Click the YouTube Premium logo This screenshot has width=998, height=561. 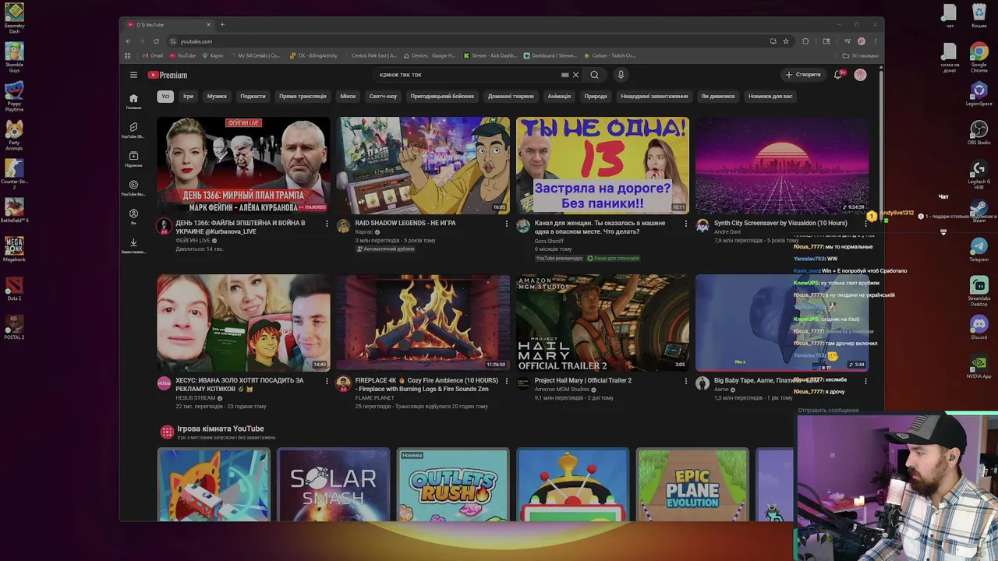point(168,75)
